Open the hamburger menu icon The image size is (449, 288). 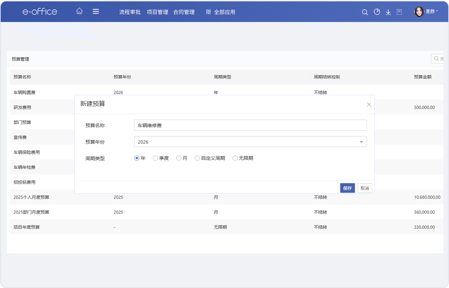pos(96,11)
